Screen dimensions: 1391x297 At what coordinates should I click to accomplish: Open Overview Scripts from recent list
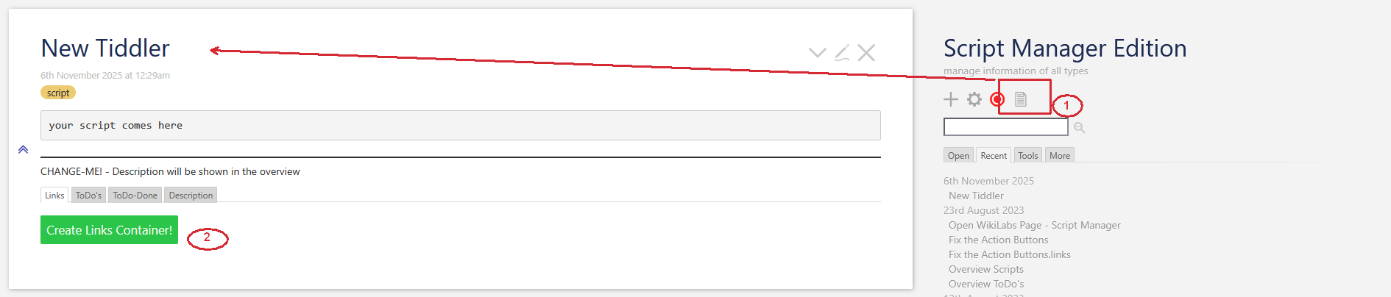[x=985, y=269]
